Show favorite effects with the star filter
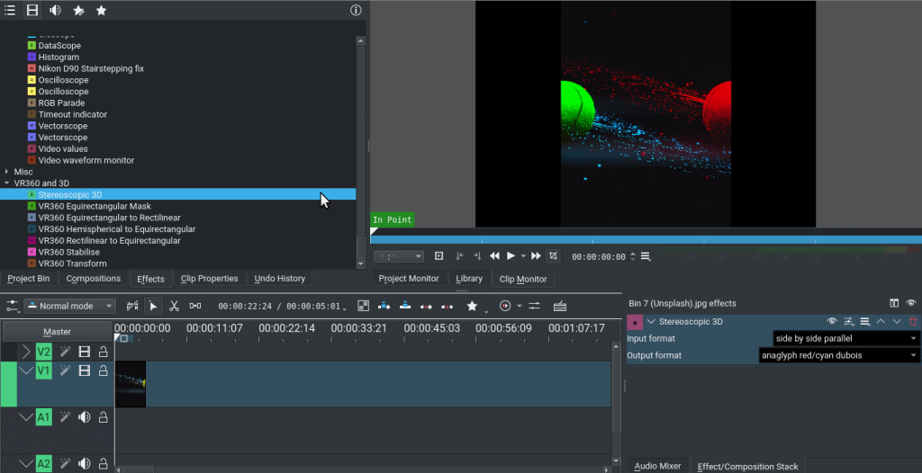This screenshot has width=922, height=473. 101,11
